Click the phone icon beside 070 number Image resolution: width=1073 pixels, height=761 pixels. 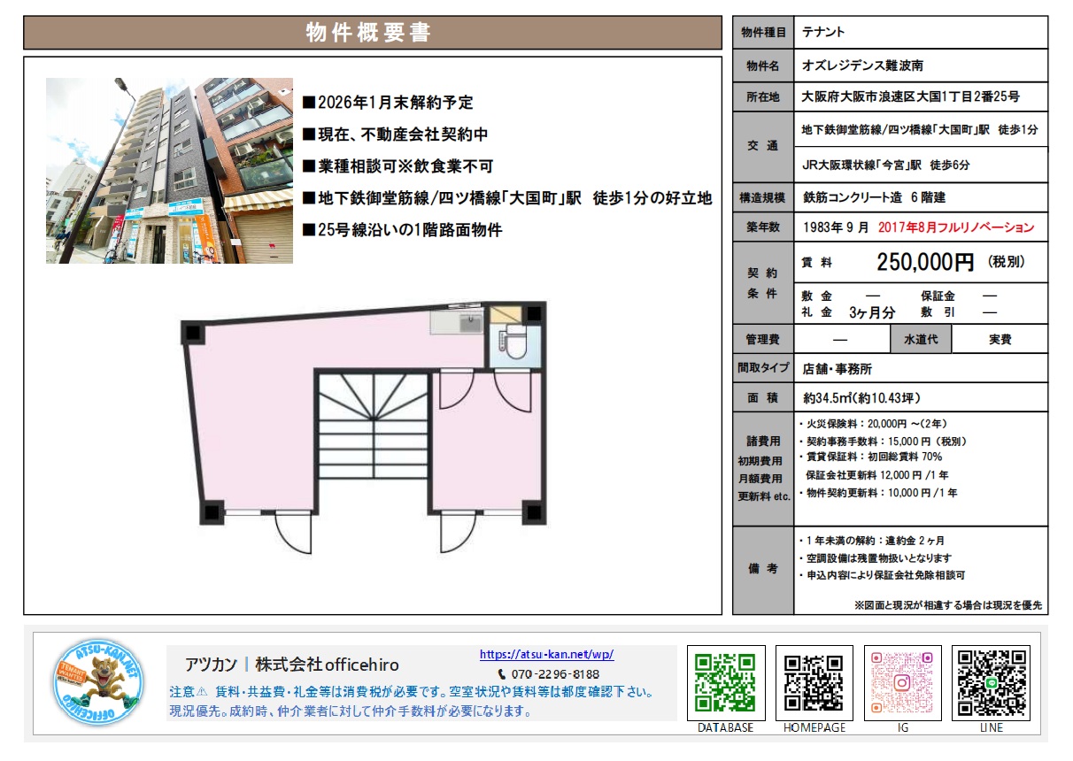501,674
